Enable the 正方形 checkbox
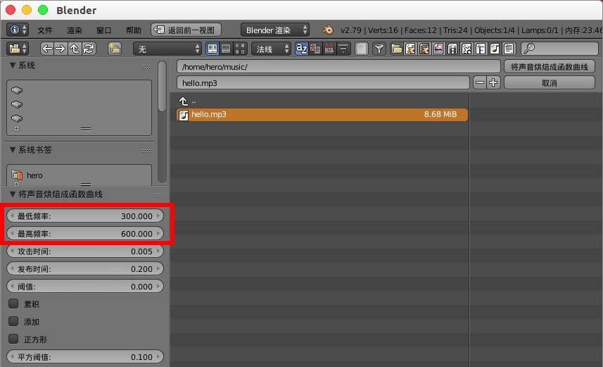This screenshot has width=603, height=367. (x=13, y=339)
